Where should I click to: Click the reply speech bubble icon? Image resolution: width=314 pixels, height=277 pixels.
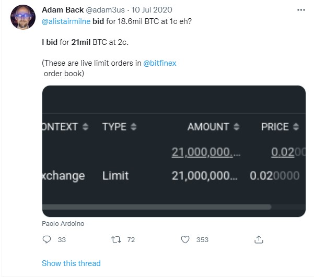tap(46, 239)
